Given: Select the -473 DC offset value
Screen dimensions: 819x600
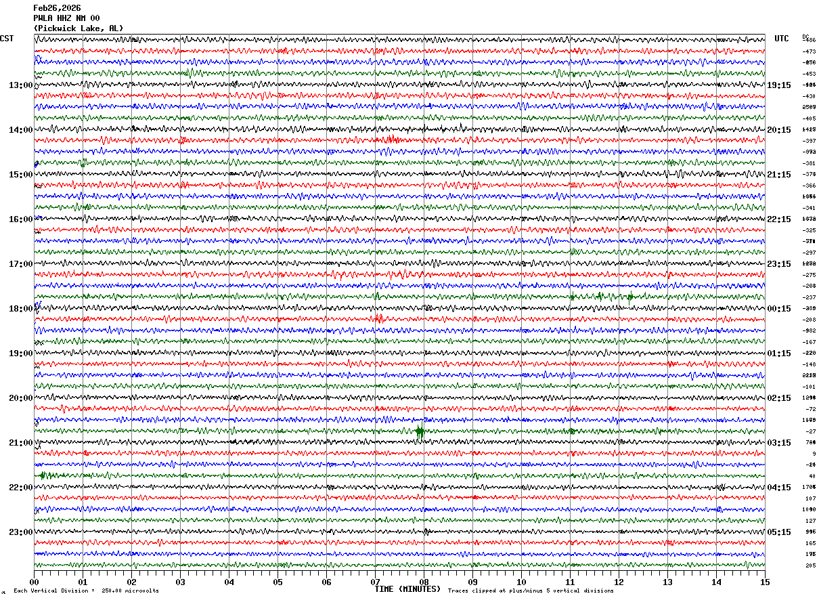Looking at the screenshot, I should pos(809,51).
